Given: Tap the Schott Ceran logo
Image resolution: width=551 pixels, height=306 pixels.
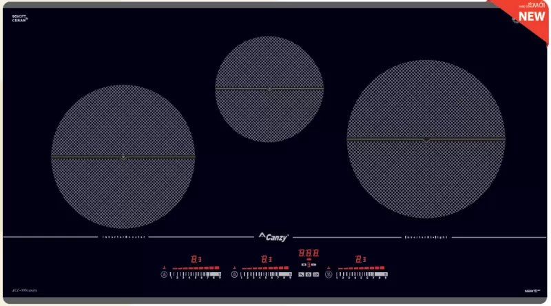Looking at the screenshot, I should [19, 19].
